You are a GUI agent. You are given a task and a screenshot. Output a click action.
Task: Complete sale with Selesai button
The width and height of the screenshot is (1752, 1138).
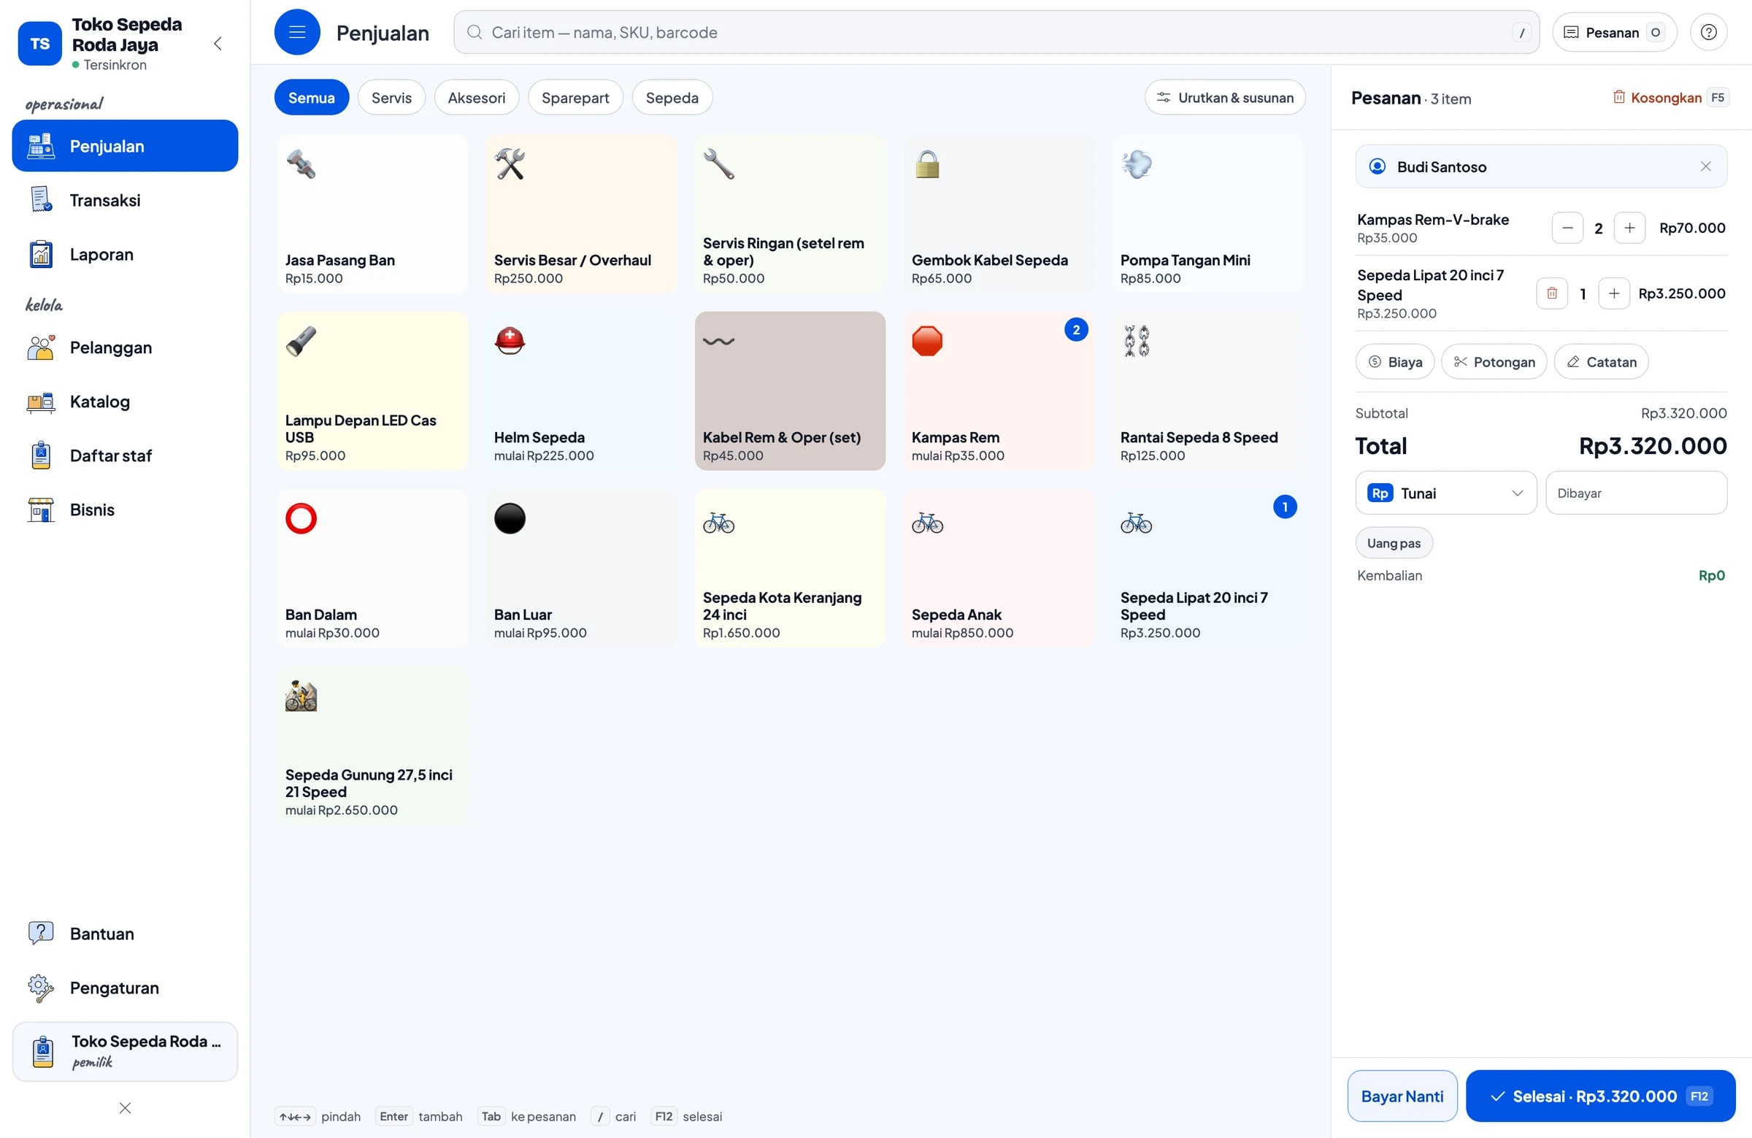pos(1600,1096)
